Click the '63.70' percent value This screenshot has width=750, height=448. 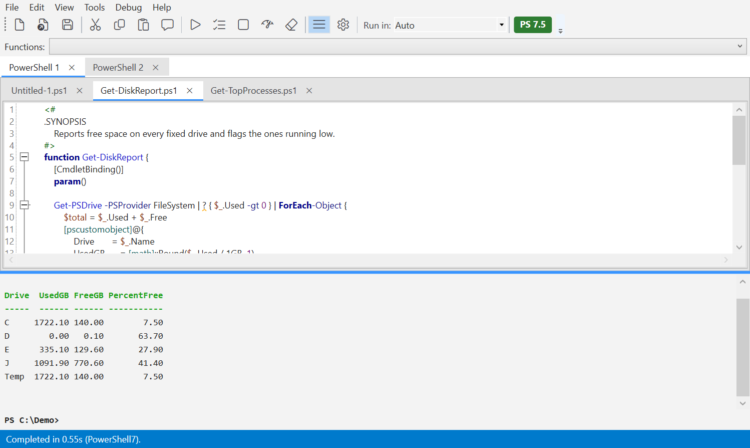(151, 336)
